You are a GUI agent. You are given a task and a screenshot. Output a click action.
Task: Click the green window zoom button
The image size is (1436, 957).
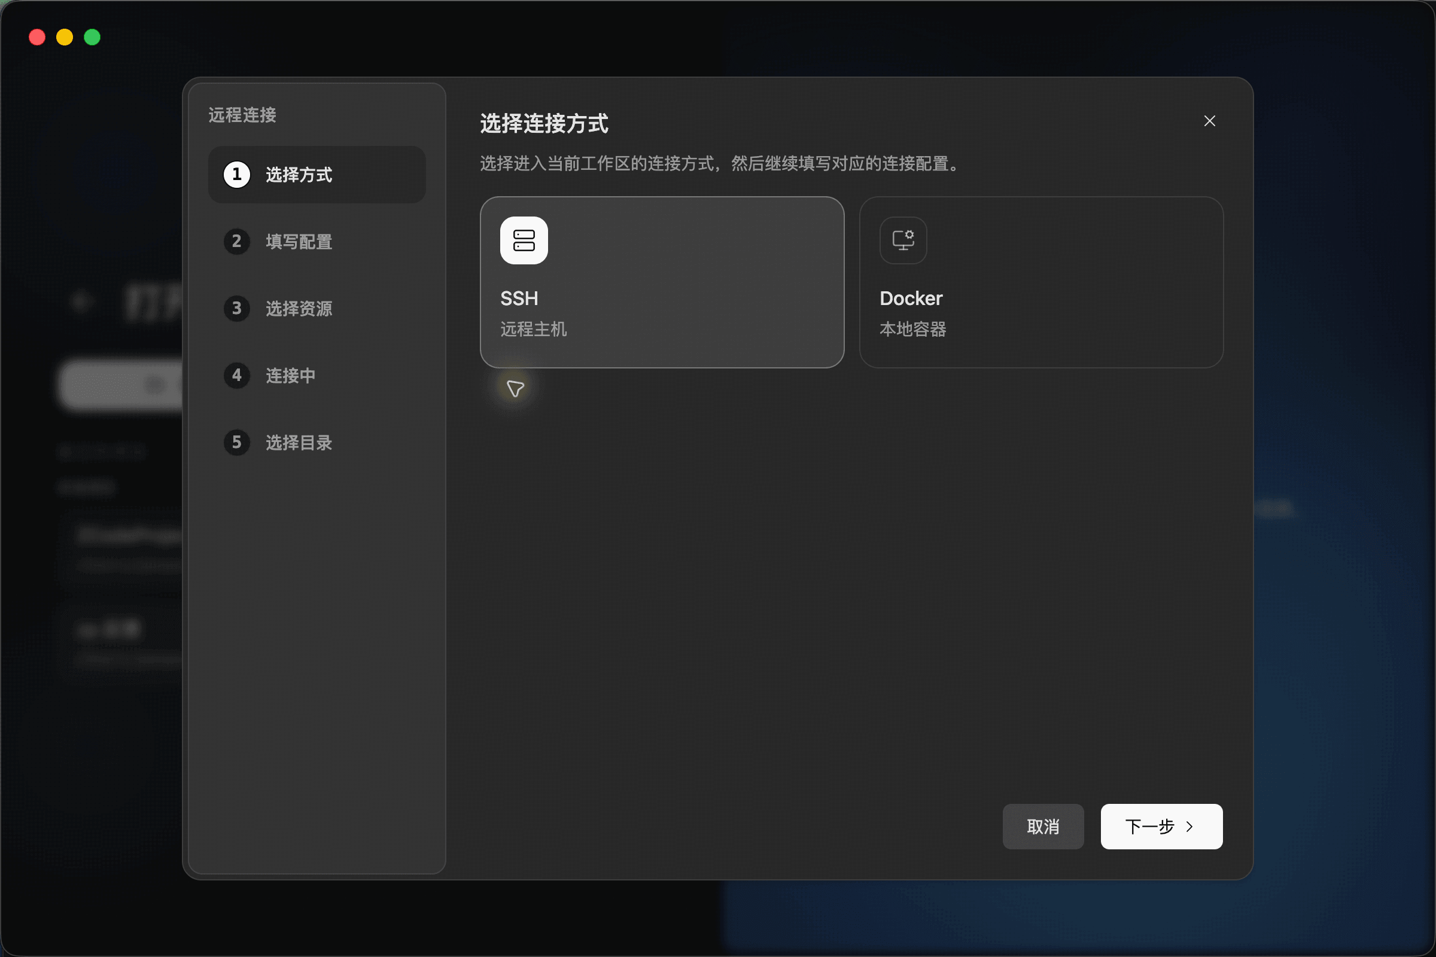pyautogui.click(x=92, y=37)
